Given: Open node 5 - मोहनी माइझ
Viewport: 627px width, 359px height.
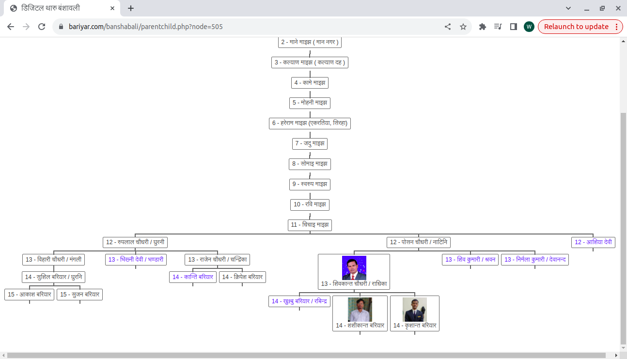Looking at the screenshot, I should [310, 103].
